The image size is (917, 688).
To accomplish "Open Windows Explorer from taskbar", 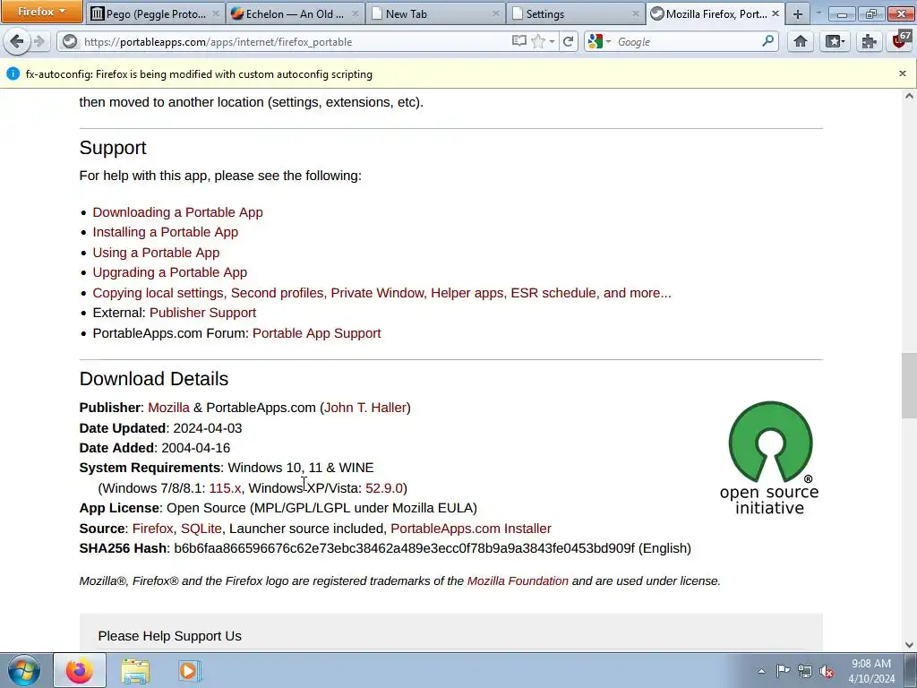I will [x=135, y=671].
